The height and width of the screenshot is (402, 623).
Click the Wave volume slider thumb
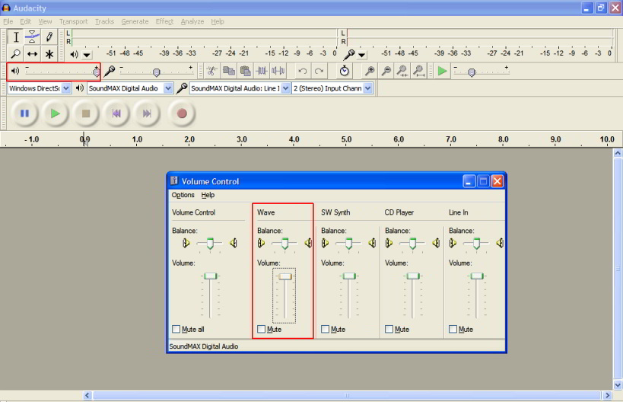click(285, 276)
